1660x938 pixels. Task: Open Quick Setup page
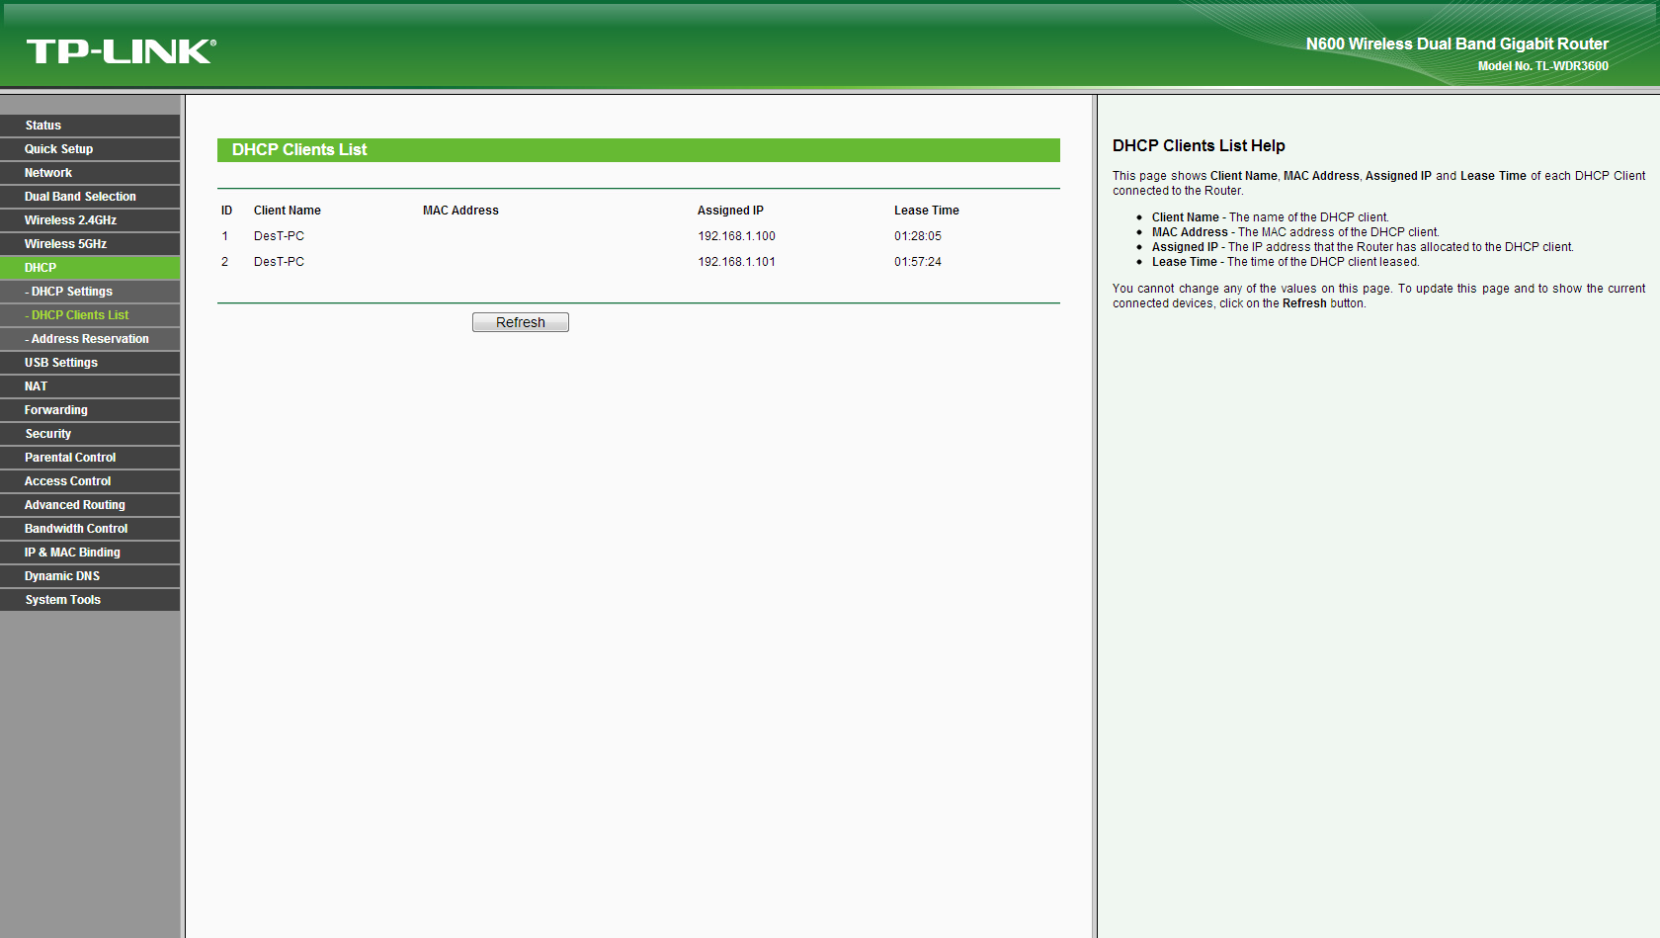tap(90, 149)
